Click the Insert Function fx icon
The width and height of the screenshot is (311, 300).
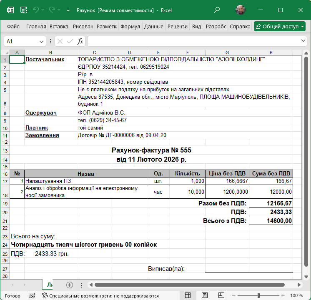[80, 41]
